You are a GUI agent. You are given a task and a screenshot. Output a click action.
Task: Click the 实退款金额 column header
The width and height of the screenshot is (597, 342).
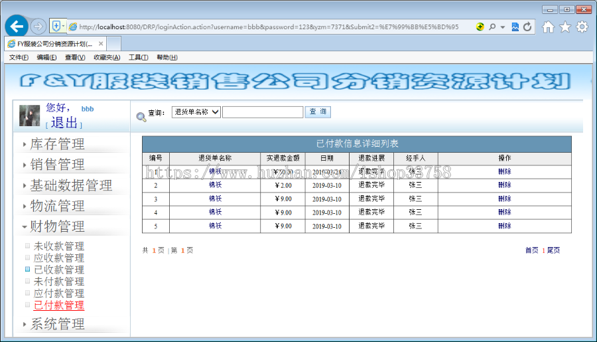tap(283, 158)
